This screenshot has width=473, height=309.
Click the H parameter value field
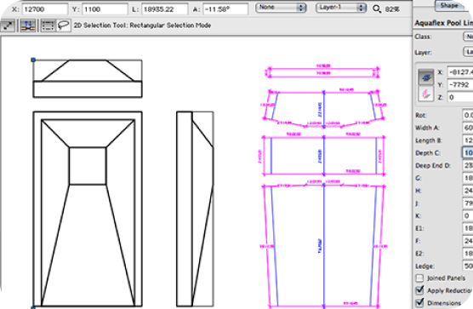tap(468, 191)
